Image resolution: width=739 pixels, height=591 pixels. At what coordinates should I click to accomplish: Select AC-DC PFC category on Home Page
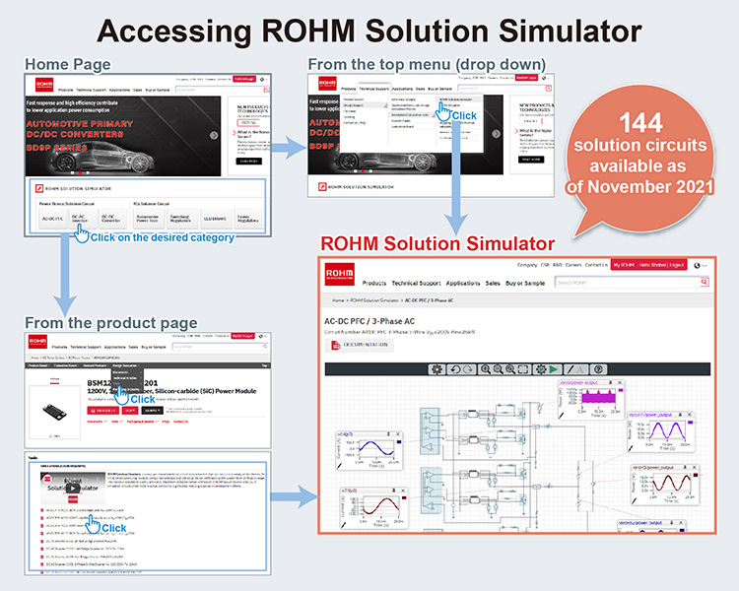tap(52, 219)
